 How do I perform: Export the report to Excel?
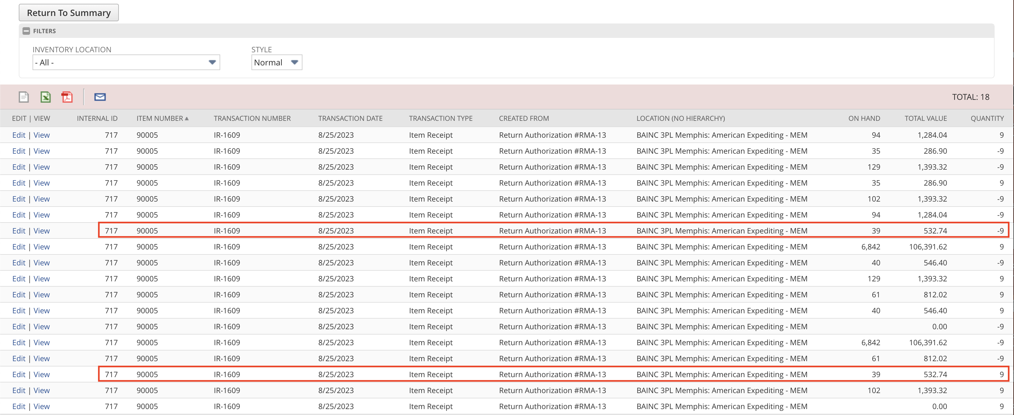45,97
